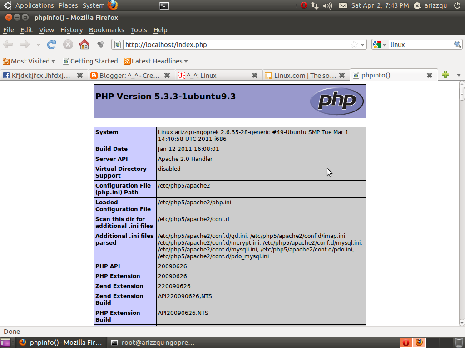This screenshot has height=348, width=465.
Task: Reload the current page
Action: 51,45
